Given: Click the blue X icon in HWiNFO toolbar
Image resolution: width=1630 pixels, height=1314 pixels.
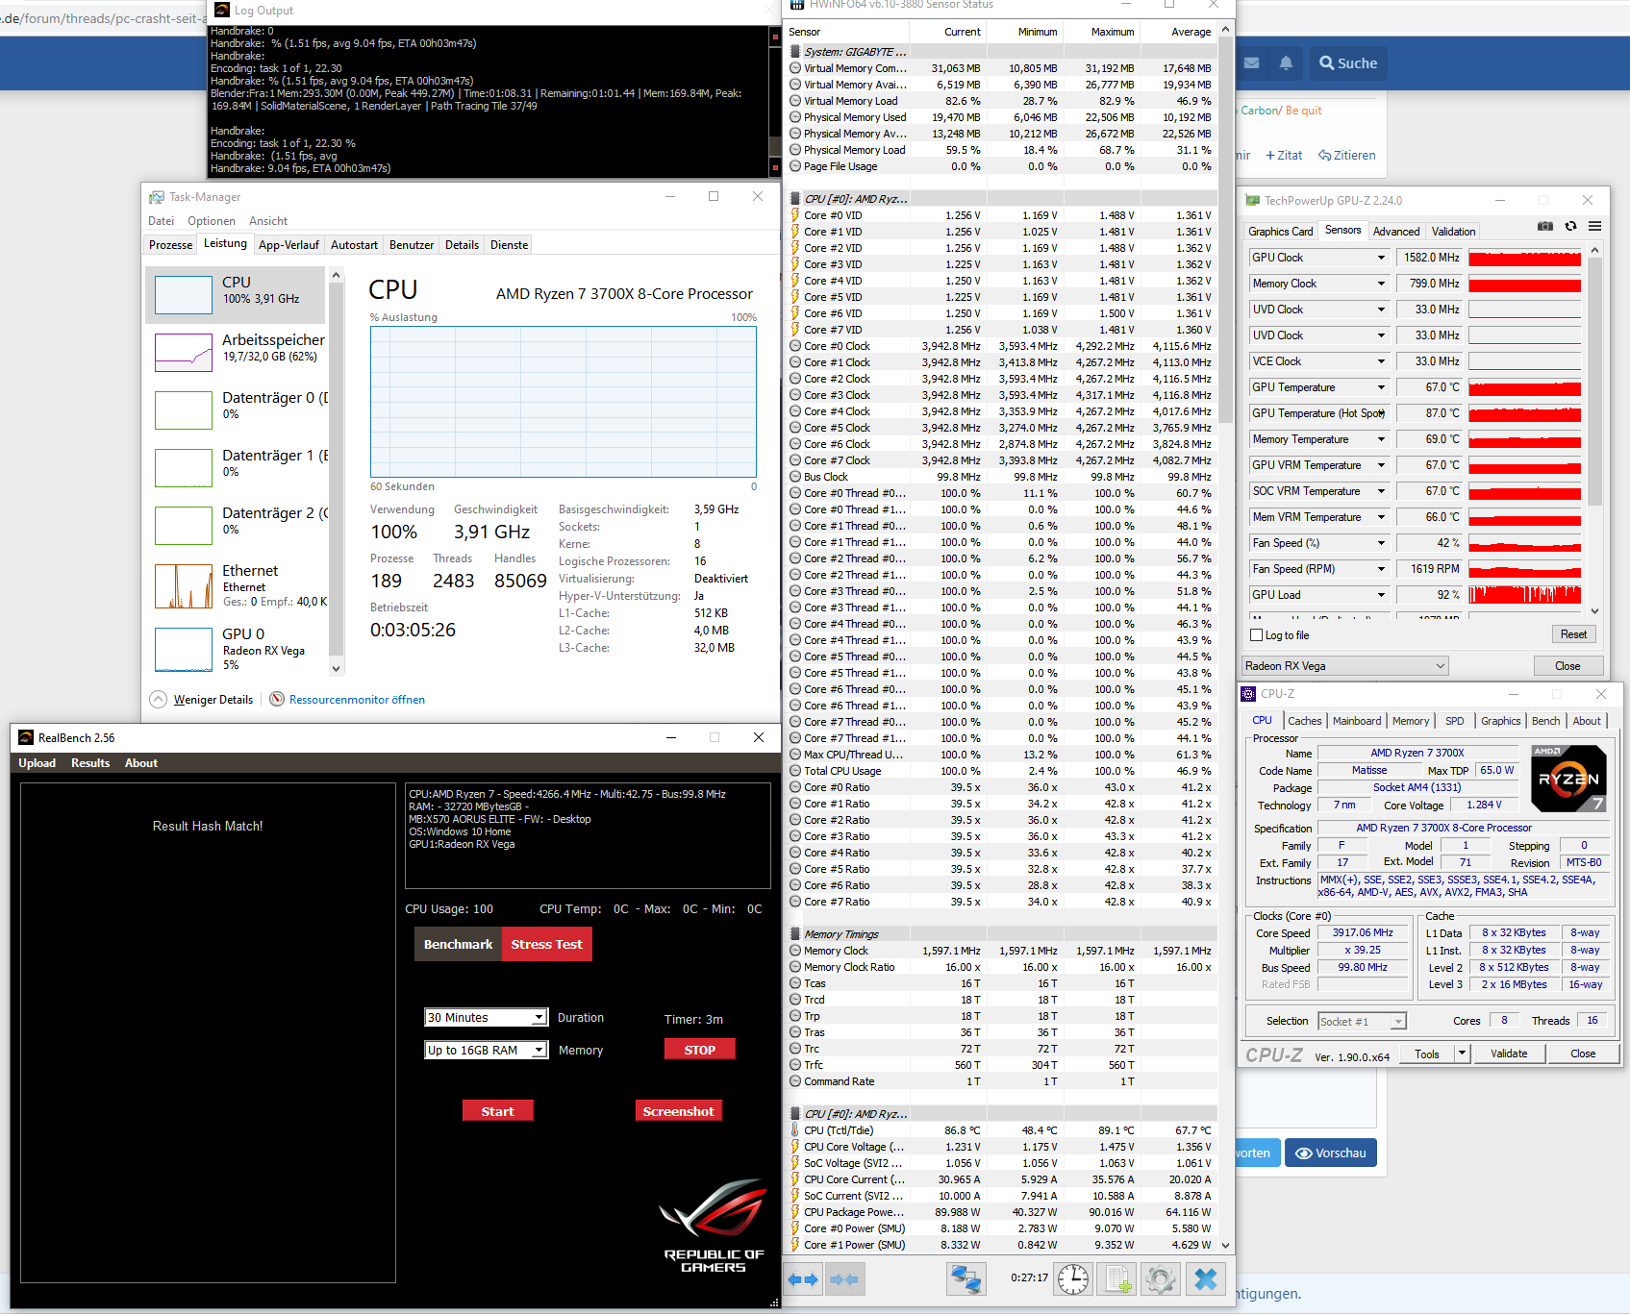Looking at the screenshot, I should point(1206,1278).
